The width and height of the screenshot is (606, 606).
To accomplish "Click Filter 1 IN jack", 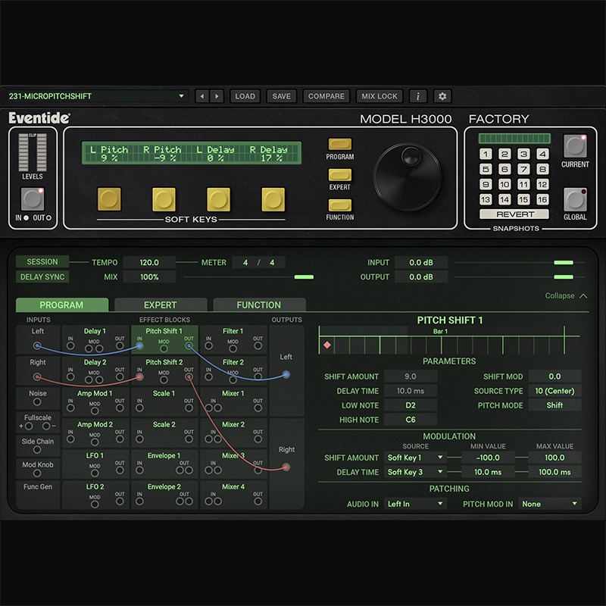I will click(209, 345).
